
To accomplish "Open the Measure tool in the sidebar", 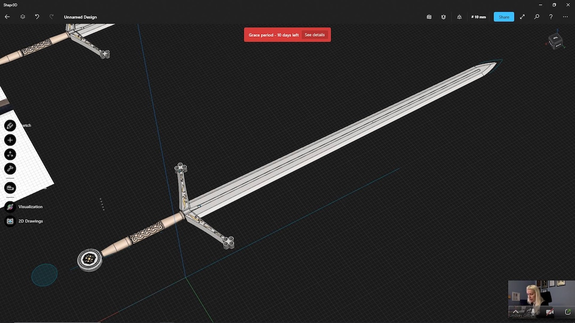I will (10, 187).
